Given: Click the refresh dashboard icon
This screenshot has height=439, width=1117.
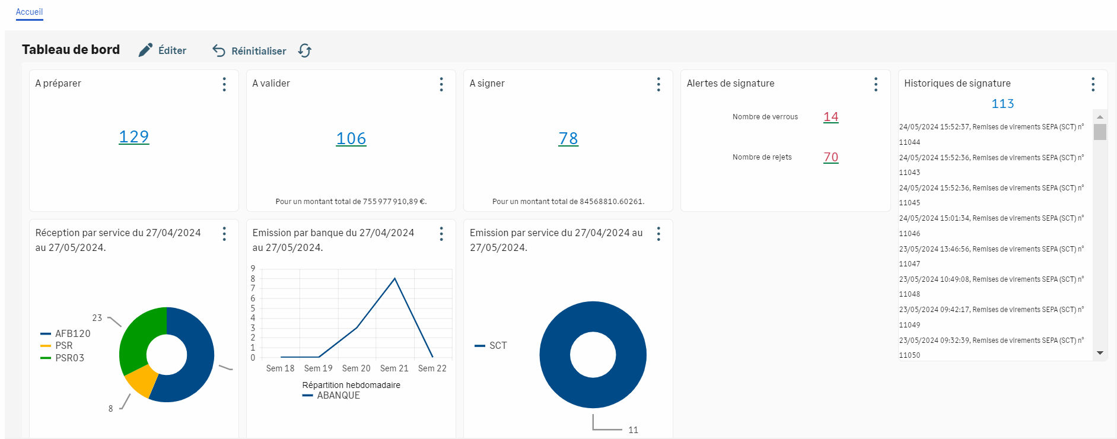Looking at the screenshot, I should pyautogui.click(x=305, y=50).
